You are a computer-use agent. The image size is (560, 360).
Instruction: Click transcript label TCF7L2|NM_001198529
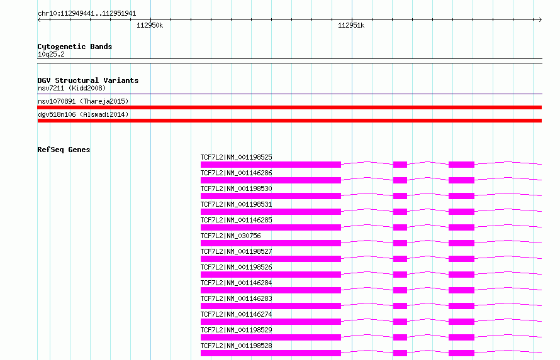point(236,330)
